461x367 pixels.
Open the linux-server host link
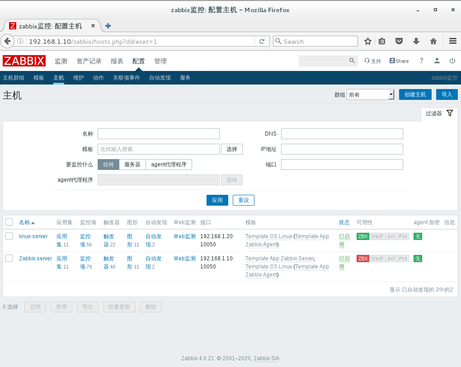point(33,236)
